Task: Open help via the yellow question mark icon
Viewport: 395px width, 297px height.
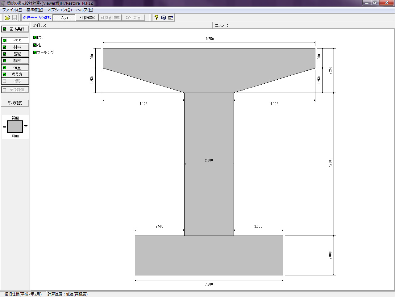Action: [156, 18]
